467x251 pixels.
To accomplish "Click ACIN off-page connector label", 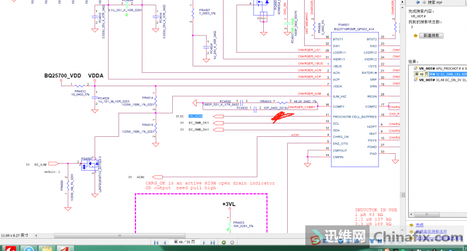I will [x=140, y=177].
